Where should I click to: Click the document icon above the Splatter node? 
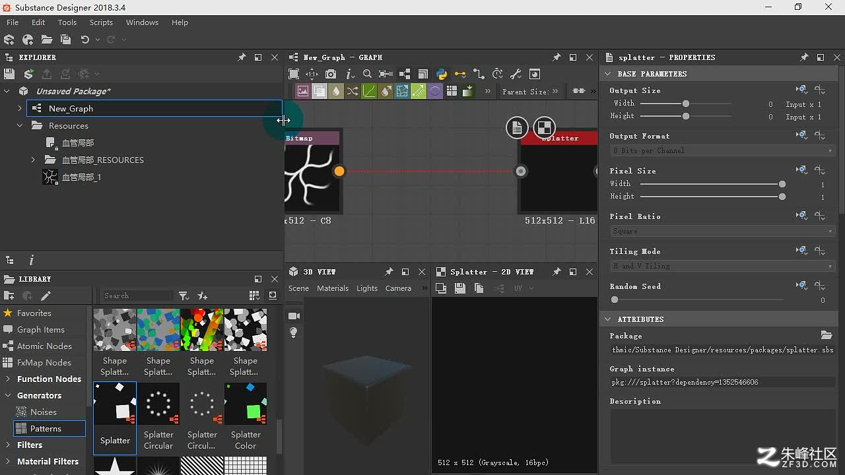(517, 127)
